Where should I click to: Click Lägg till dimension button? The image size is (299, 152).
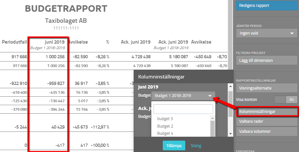tap(267, 61)
